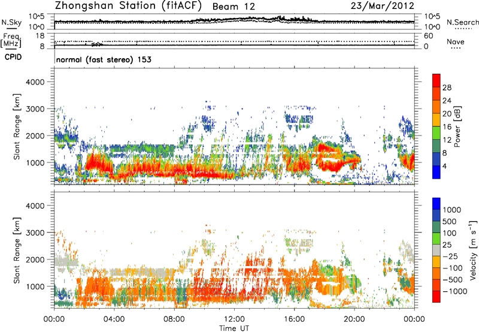The image size is (479, 332).
Task: Pick the gray segment of Velocity color bar
Action: tap(436, 250)
